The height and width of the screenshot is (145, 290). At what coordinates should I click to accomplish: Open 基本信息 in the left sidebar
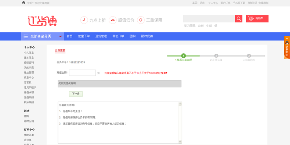(x=29, y=58)
